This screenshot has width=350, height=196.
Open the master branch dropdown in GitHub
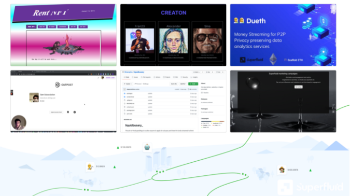pyautogui.click(x=128, y=84)
